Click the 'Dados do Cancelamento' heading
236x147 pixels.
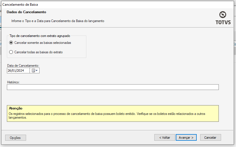point(26,12)
